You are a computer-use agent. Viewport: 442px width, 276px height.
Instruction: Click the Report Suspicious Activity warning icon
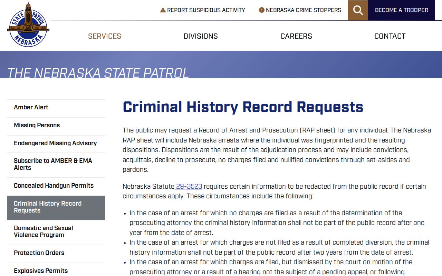pos(163,10)
